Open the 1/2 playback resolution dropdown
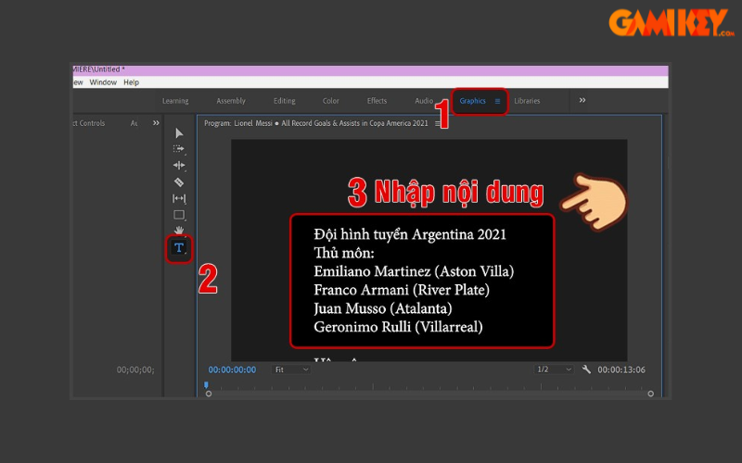 tap(554, 369)
